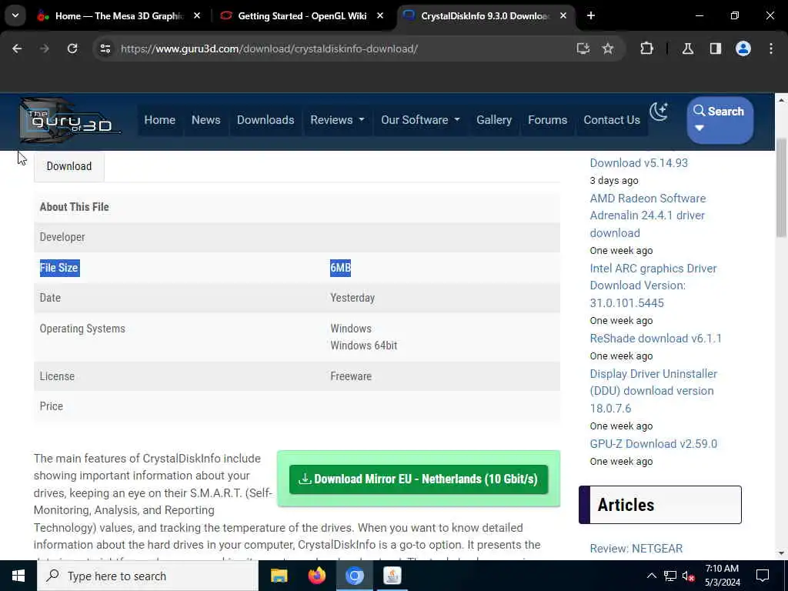
Task: Open the Windows Start menu
Action: point(18,576)
